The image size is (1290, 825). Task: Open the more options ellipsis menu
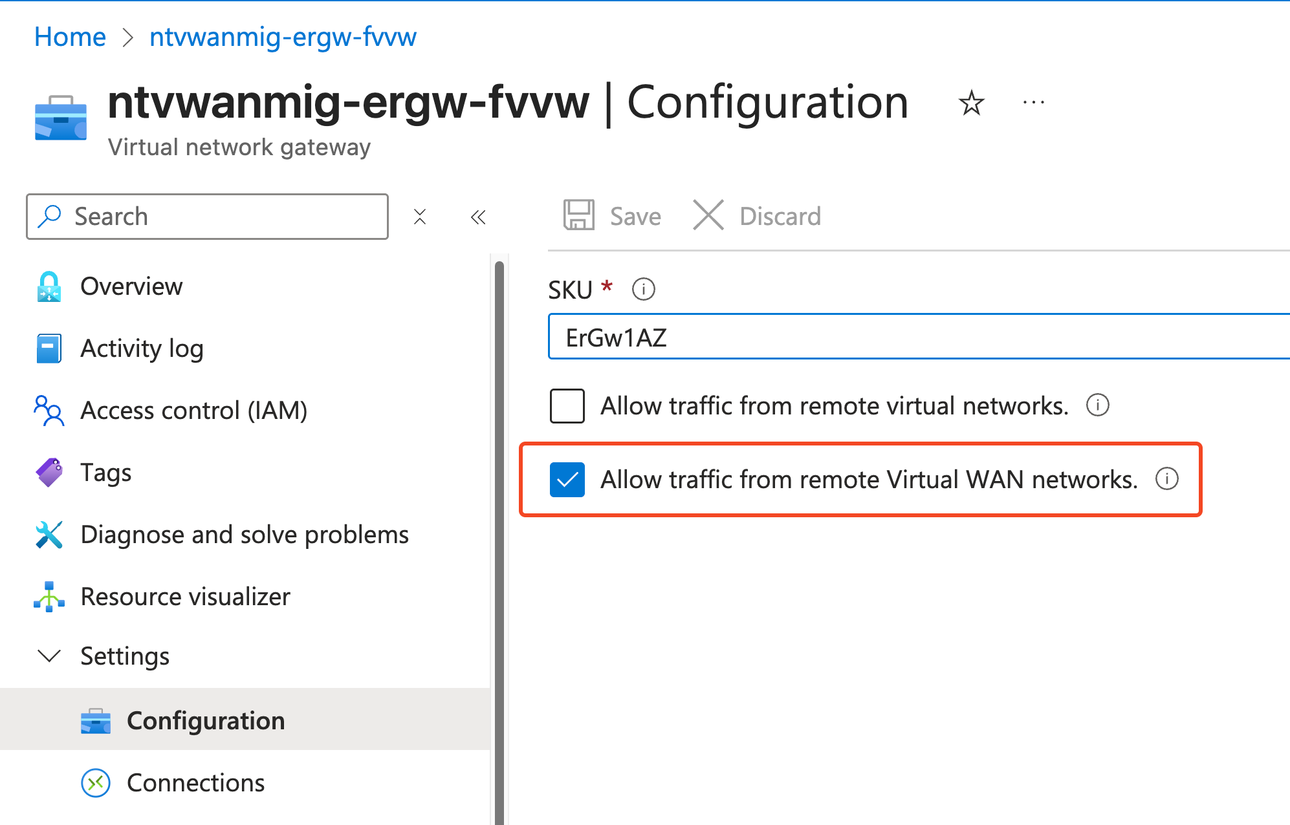point(1033,102)
